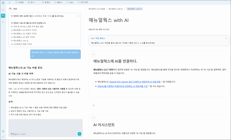Click the middle breadcrumb 매뉴얼웍스 with AI
This screenshot has height=140, width=231.
click(x=115, y=9)
